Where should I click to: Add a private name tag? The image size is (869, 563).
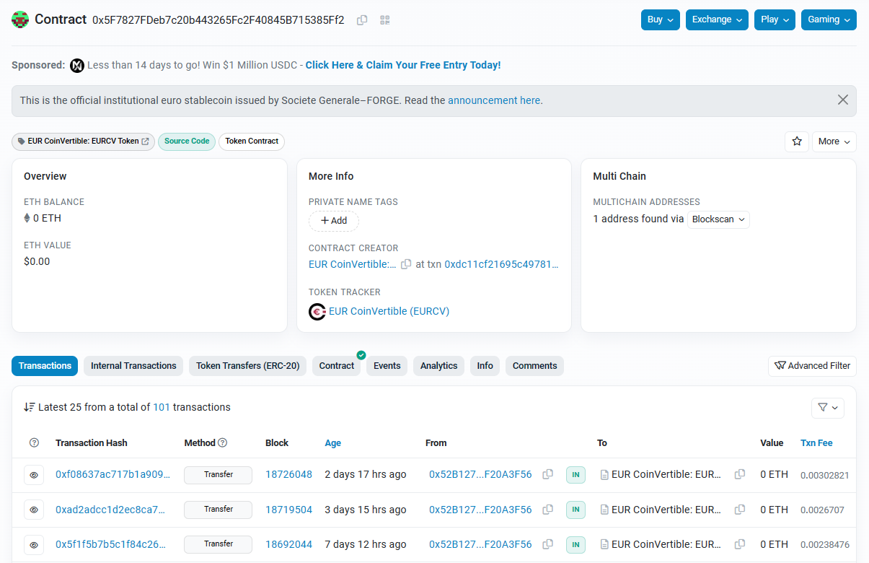point(334,220)
